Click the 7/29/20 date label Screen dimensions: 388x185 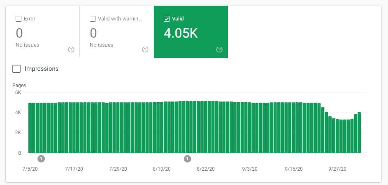pyautogui.click(x=118, y=169)
